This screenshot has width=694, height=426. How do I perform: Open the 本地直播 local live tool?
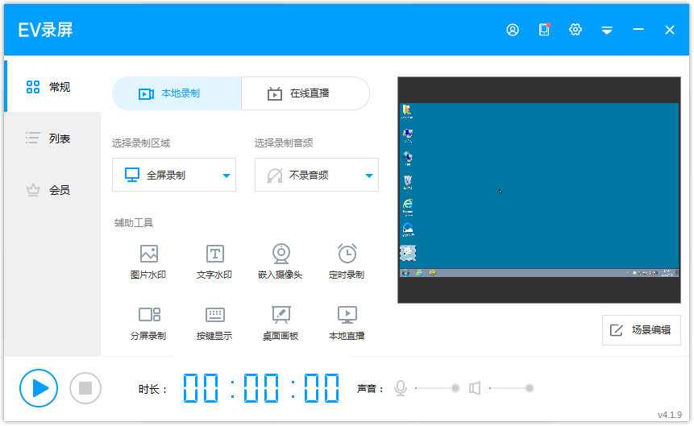[347, 323]
